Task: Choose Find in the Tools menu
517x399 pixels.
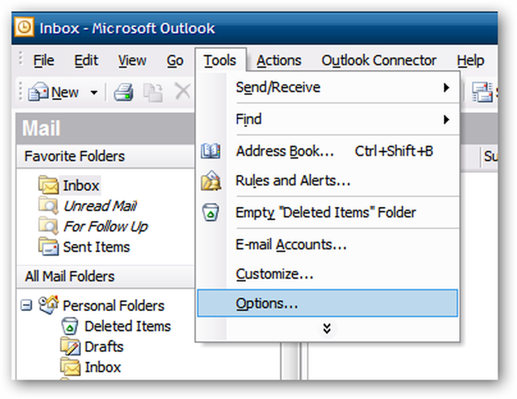Action: (x=327, y=119)
